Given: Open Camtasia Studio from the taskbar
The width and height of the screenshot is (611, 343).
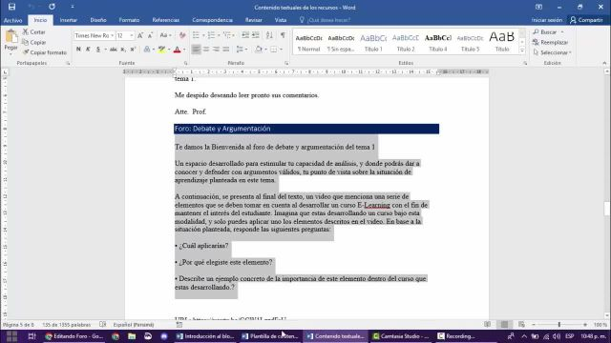Looking at the screenshot, I should click(x=400, y=336).
